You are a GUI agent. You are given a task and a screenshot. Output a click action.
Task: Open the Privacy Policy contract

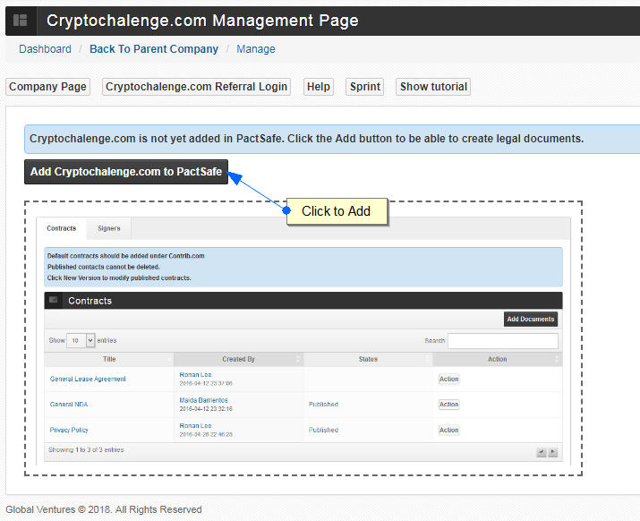[x=69, y=430]
